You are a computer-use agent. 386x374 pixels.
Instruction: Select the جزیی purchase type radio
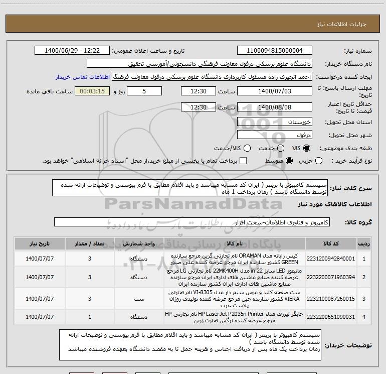coord(319,161)
